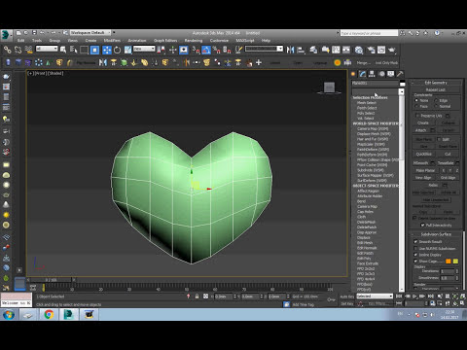The image size is (467, 350).
Task: Open the Material Editor icon
Action: pyautogui.click(x=358, y=50)
